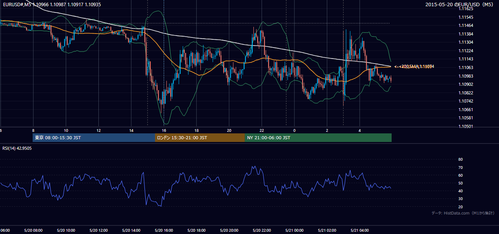
Task: Click RSI scale value 20
Action: [x=460, y=207]
